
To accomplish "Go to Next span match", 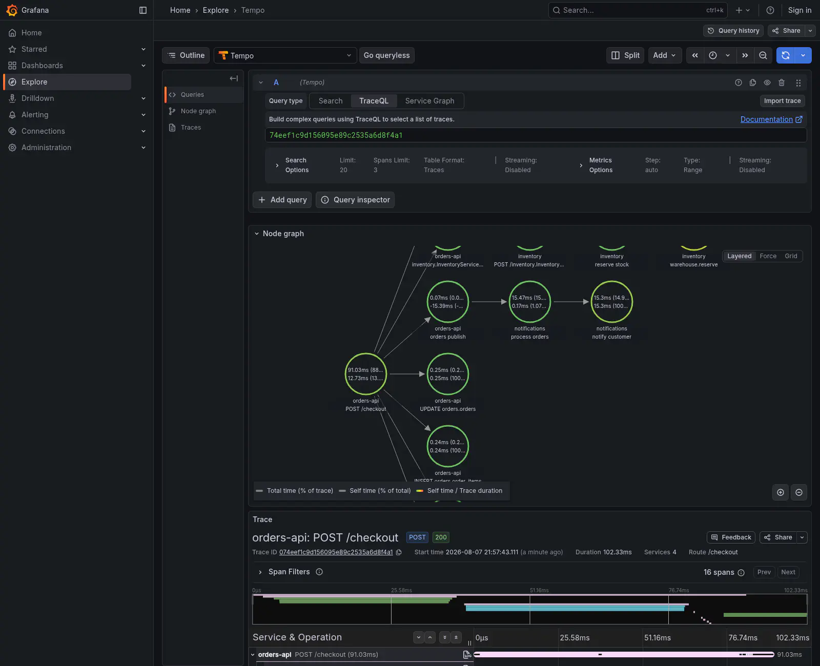I will click(x=788, y=572).
